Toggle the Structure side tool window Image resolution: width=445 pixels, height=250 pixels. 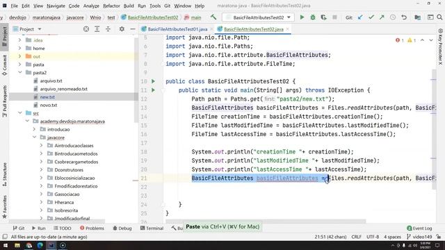pyautogui.click(x=5, y=174)
